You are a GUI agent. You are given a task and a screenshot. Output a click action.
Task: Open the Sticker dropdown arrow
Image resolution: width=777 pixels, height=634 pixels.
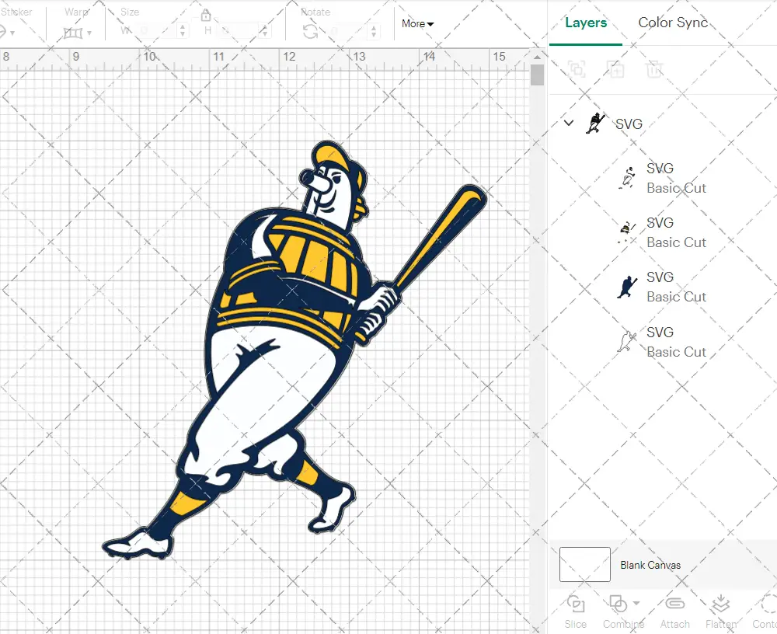pyautogui.click(x=13, y=33)
